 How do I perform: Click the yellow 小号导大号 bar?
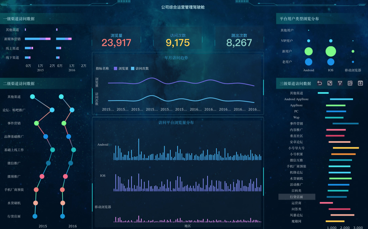pos(346,148)
